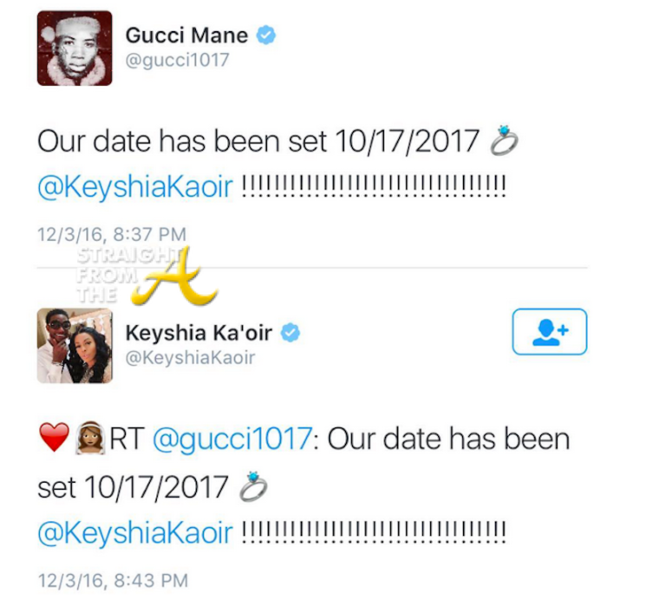Open the @KeyshiaKaoir mention in Gucci Mane's tweet

(x=134, y=187)
